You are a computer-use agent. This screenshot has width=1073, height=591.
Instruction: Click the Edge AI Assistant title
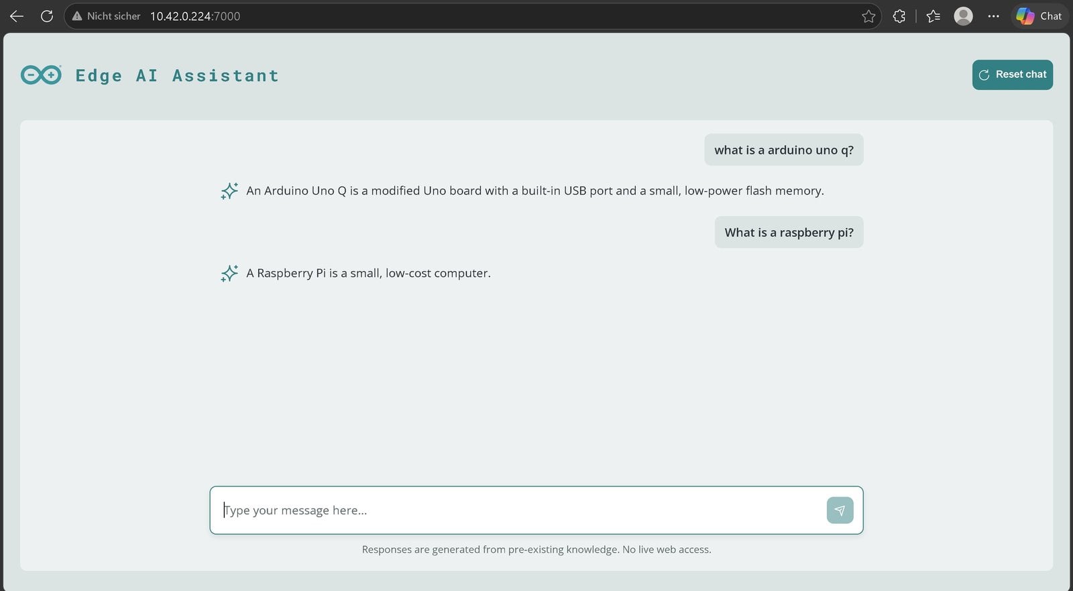177,76
